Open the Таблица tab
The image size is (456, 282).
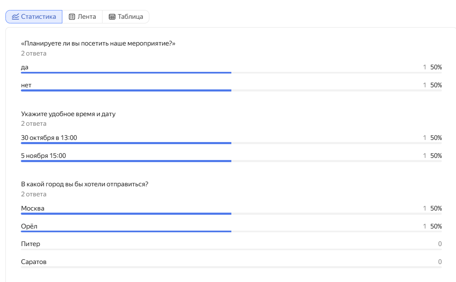click(126, 17)
